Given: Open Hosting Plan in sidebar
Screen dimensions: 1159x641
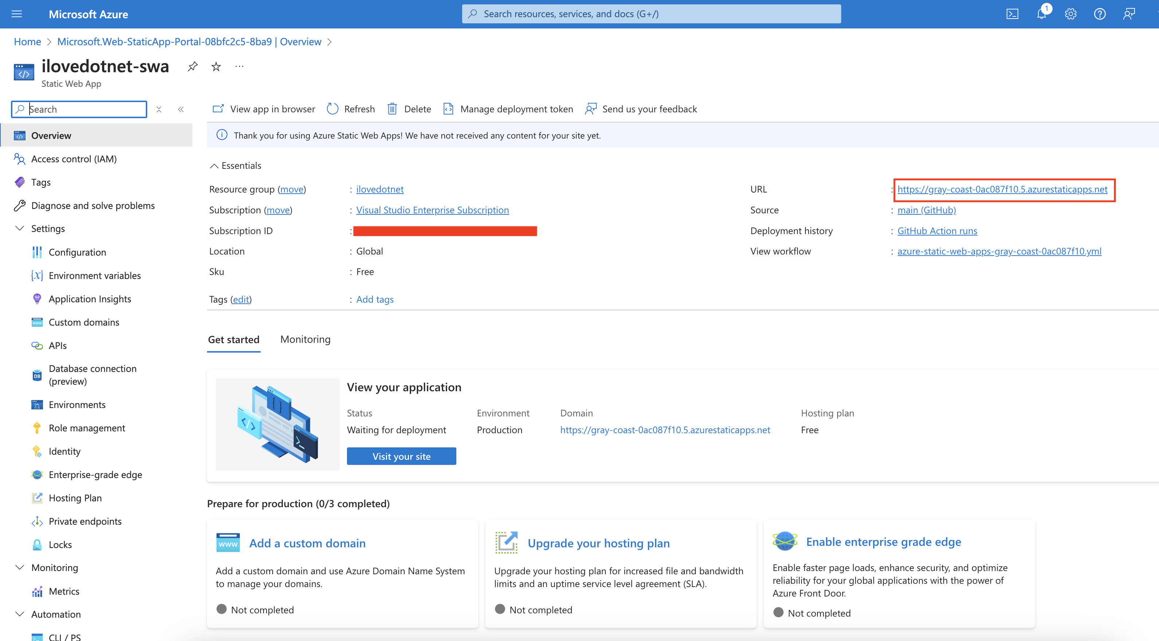Looking at the screenshot, I should (75, 498).
